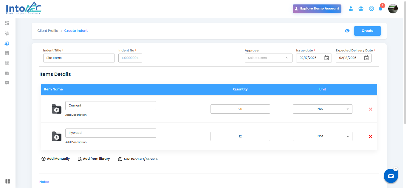Click the Plywood item name field

pos(111,133)
